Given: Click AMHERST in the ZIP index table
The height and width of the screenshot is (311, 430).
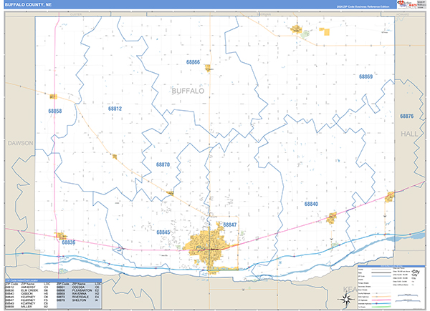Looking at the screenshot, I should (27, 287).
